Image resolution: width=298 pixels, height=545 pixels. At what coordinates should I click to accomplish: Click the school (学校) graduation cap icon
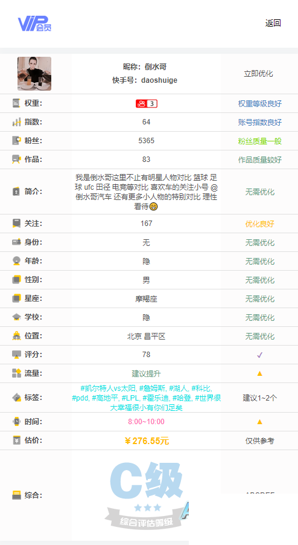tap(16, 317)
